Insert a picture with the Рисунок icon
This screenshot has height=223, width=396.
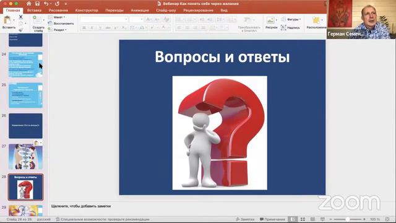pos(270,20)
